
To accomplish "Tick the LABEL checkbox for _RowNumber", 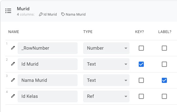I will (164, 48).
